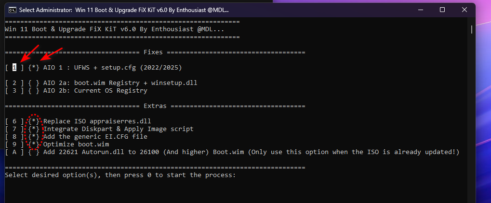Click option number 6 in brackets
This screenshot has width=491, height=203.
[x=14, y=121]
